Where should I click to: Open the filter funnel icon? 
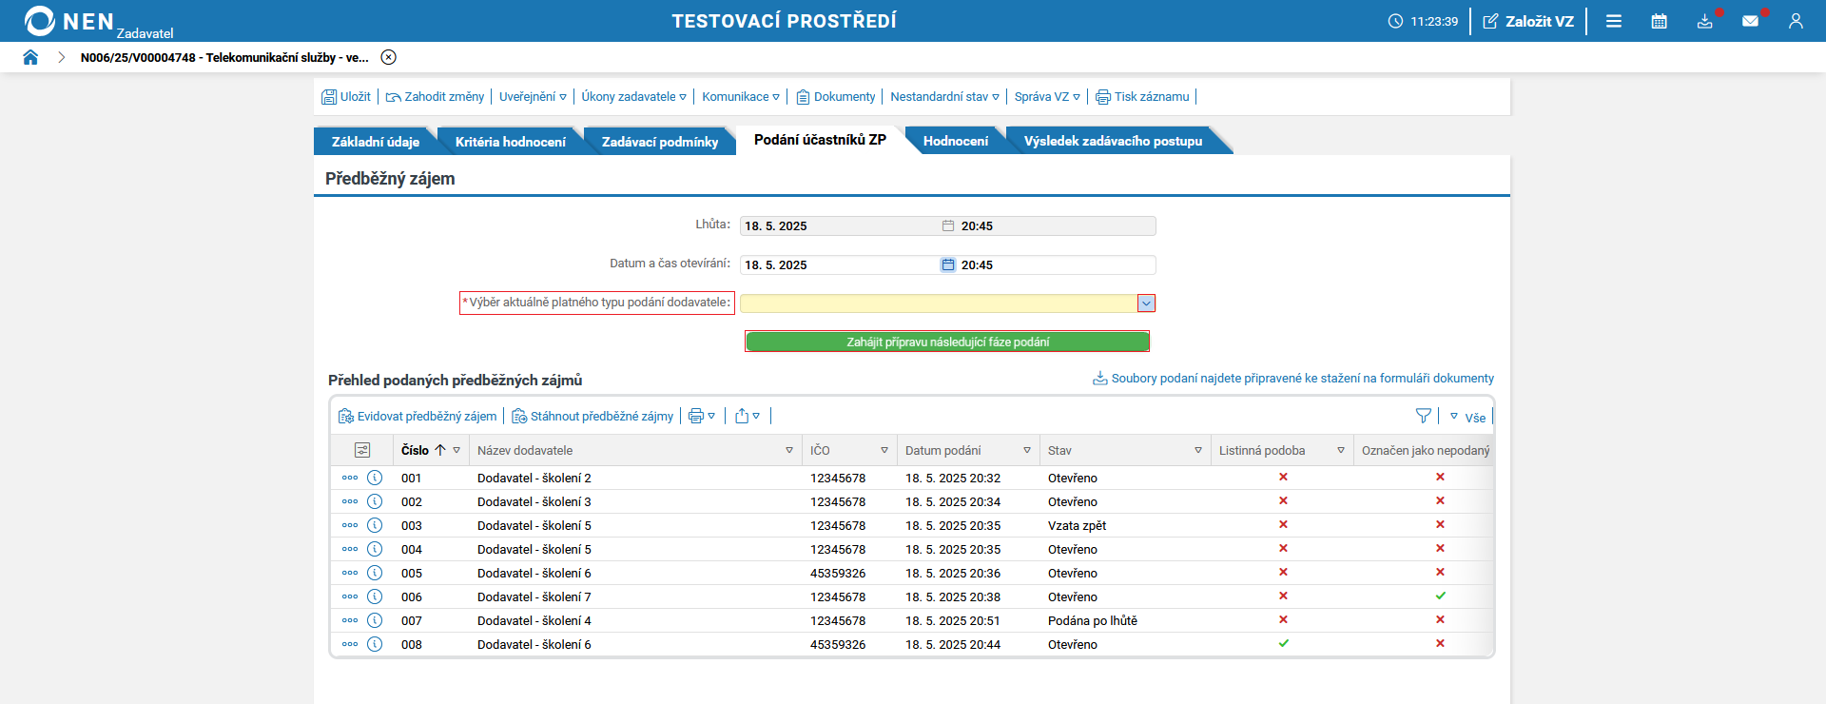click(1423, 416)
